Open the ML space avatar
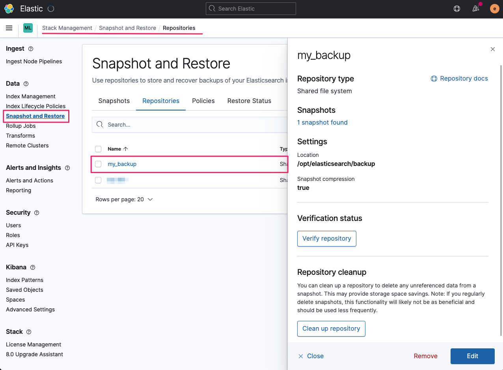This screenshot has width=503, height=370. pos(28,28)
